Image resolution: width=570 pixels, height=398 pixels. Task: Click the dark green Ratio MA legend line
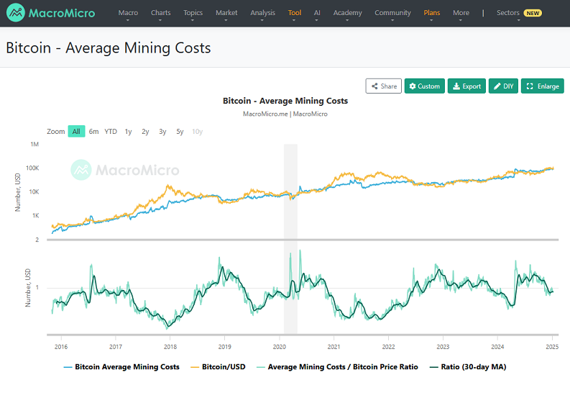click(433, 368)
